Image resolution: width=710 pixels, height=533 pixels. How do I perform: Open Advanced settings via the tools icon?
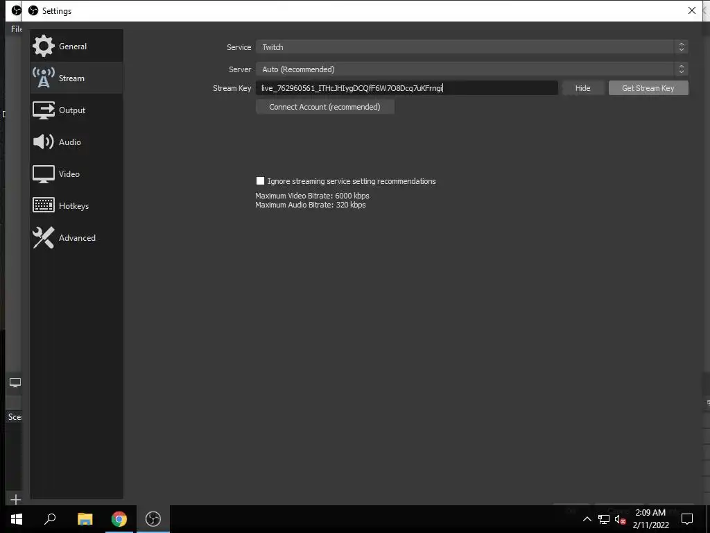(x=44, y=237)
